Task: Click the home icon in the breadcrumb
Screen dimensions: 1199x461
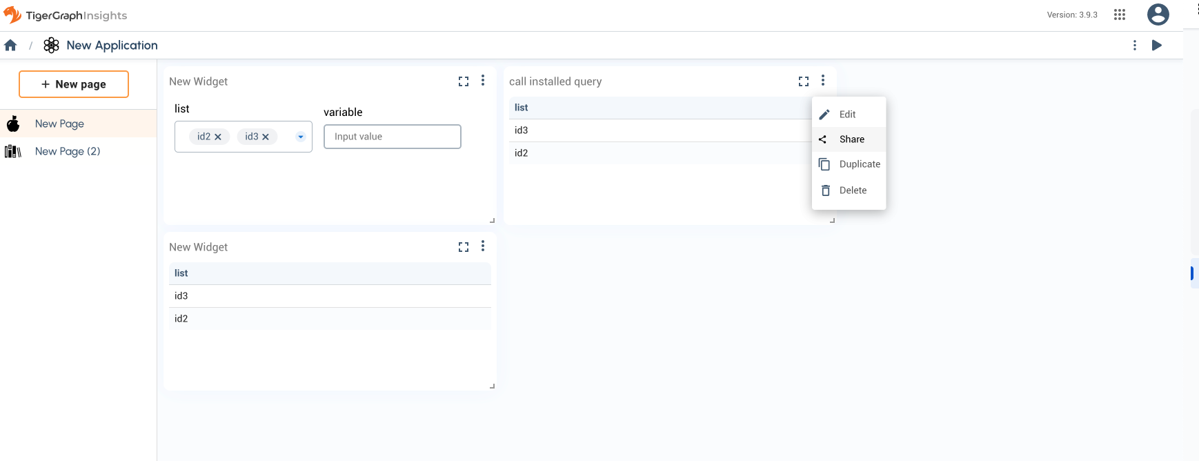Action: 10,46
